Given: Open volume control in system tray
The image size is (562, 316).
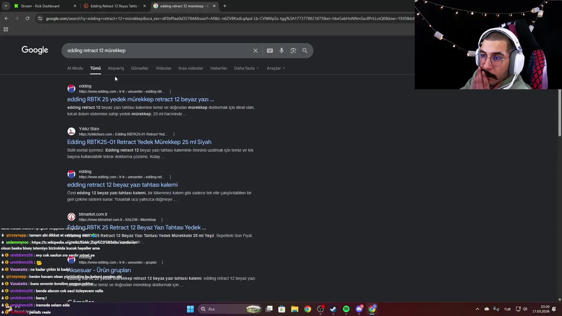Looking at the screenshot, I should pyautogui.click(x=525, y=309).
